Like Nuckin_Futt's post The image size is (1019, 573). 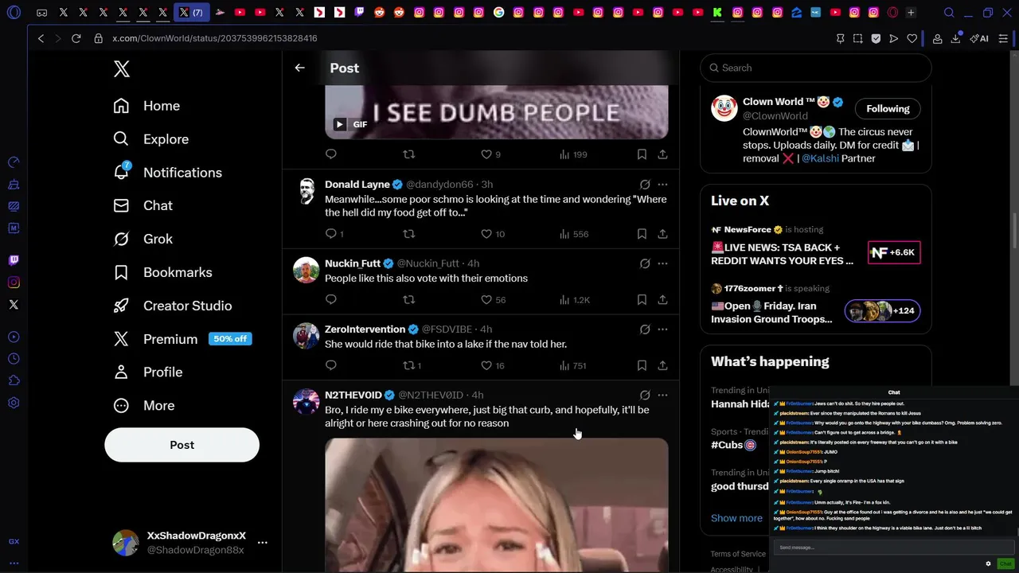486,300
